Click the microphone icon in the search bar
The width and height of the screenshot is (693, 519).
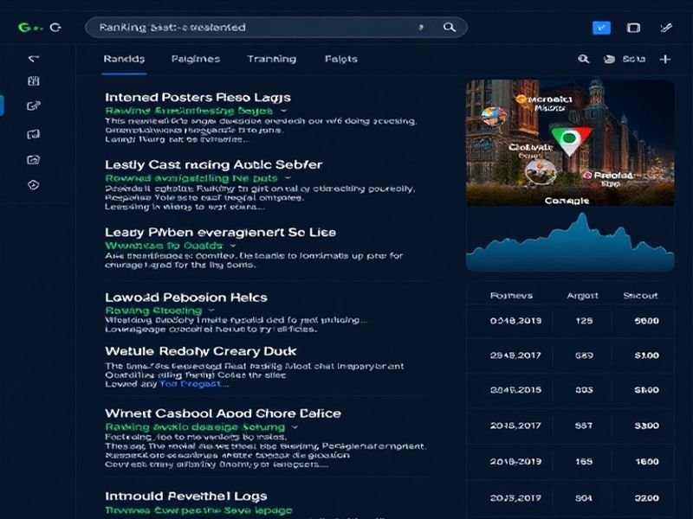tap(422, 28)
